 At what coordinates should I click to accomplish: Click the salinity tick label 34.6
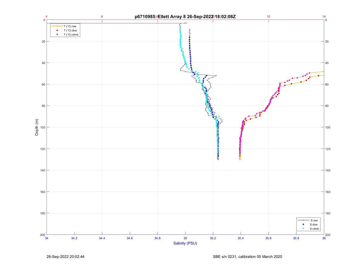tap(130, 238)
